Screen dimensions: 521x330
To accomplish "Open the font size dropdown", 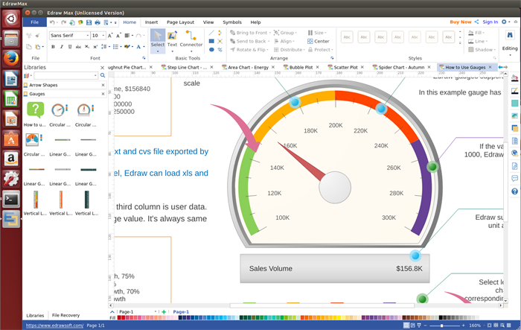I will tap(103, 35).
